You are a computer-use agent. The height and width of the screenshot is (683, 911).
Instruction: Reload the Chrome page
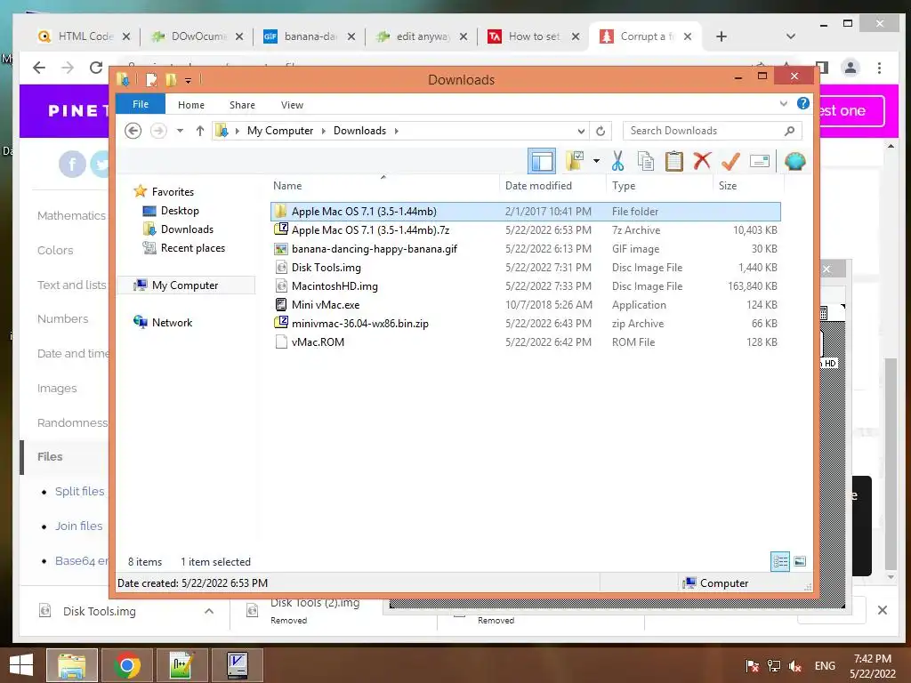click(96, 68)
